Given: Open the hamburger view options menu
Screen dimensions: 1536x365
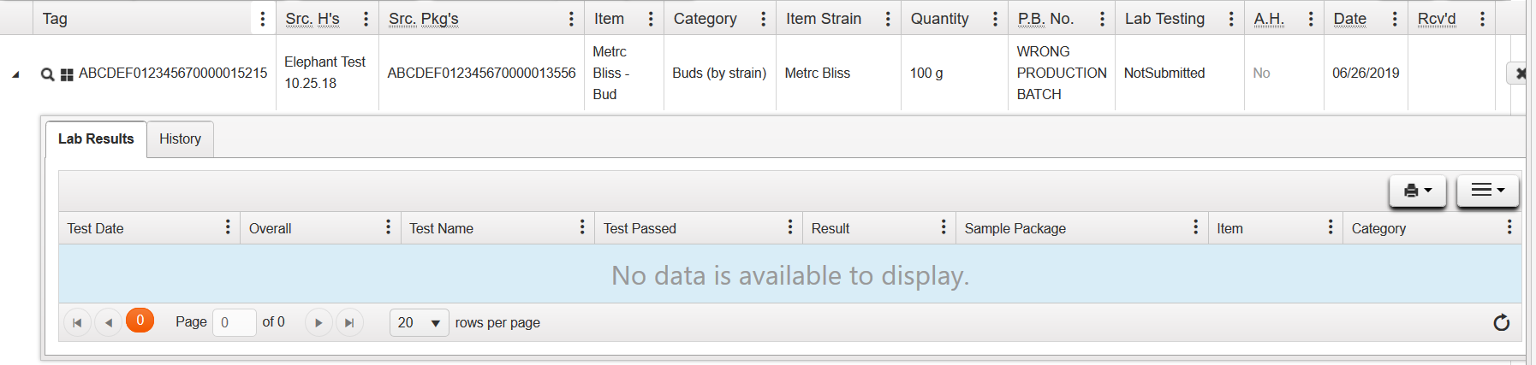Looking at the screenshot, I should 1488,191.
